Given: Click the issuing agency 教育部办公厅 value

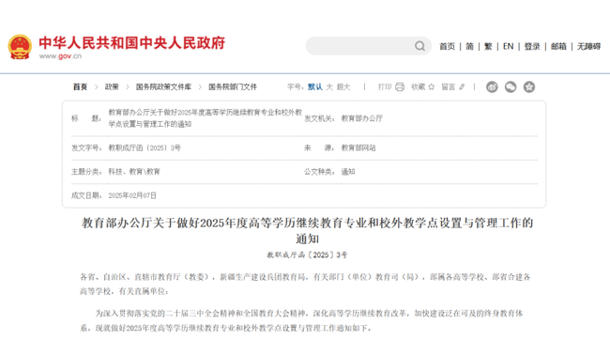Looking at the screenshot, I should pyautogui.click(x=362, y=118).
